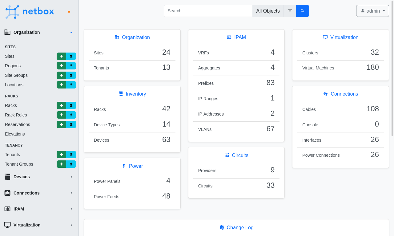The height and width of the screenshot is (236, 394).
Task: Open the All Objects scope dropdown
Action: click(268, 11)
